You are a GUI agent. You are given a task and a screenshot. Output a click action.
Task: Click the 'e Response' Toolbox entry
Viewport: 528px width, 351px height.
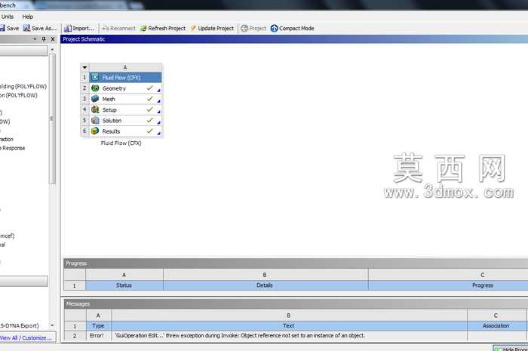pos(13,148)
